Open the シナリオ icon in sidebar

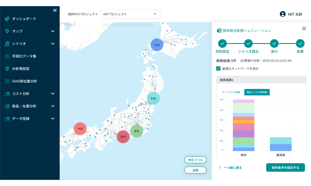(7, 44)
